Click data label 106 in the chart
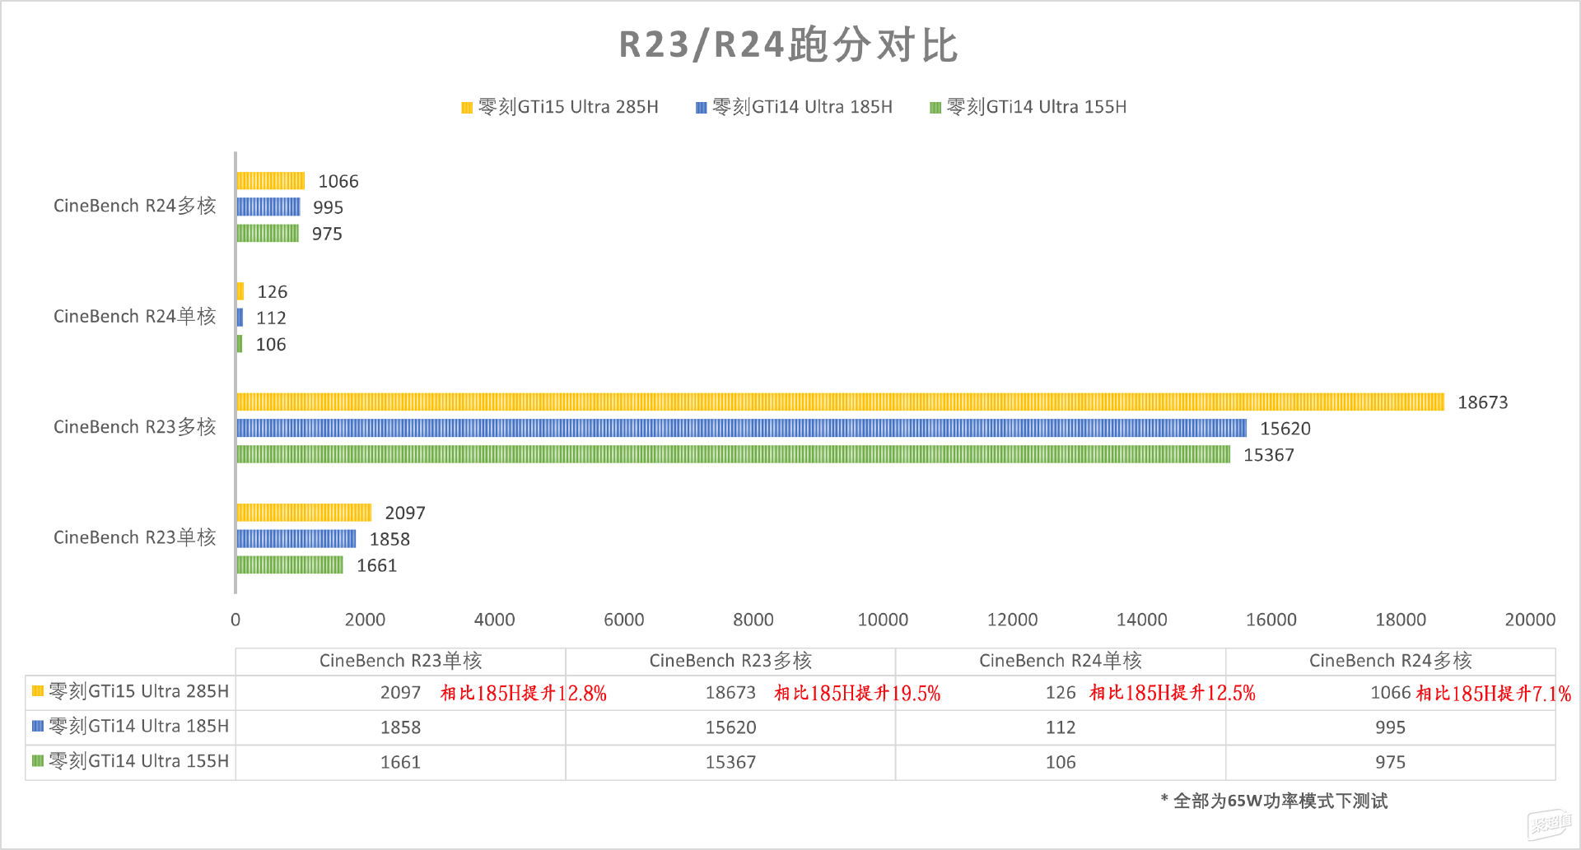The height and width of the screenshot is (850, 1581). click(271, 344)
